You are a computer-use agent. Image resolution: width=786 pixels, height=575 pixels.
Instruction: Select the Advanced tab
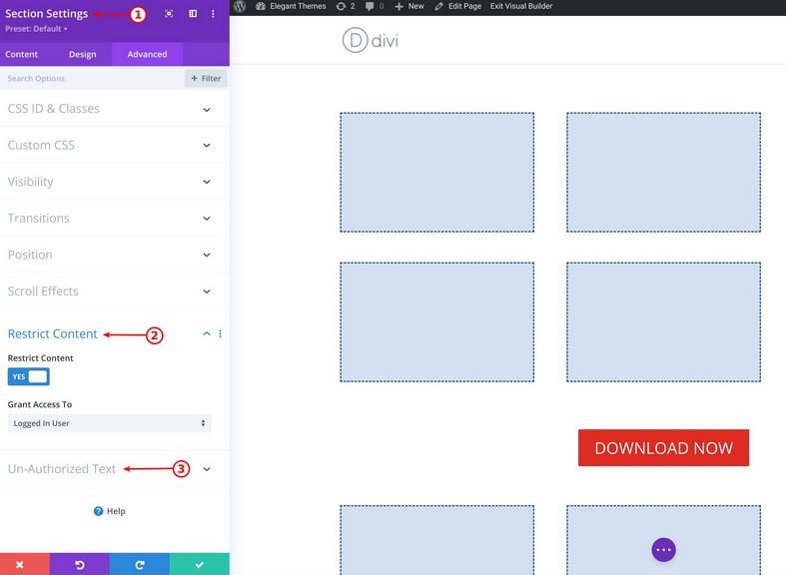tap(147, 54)
